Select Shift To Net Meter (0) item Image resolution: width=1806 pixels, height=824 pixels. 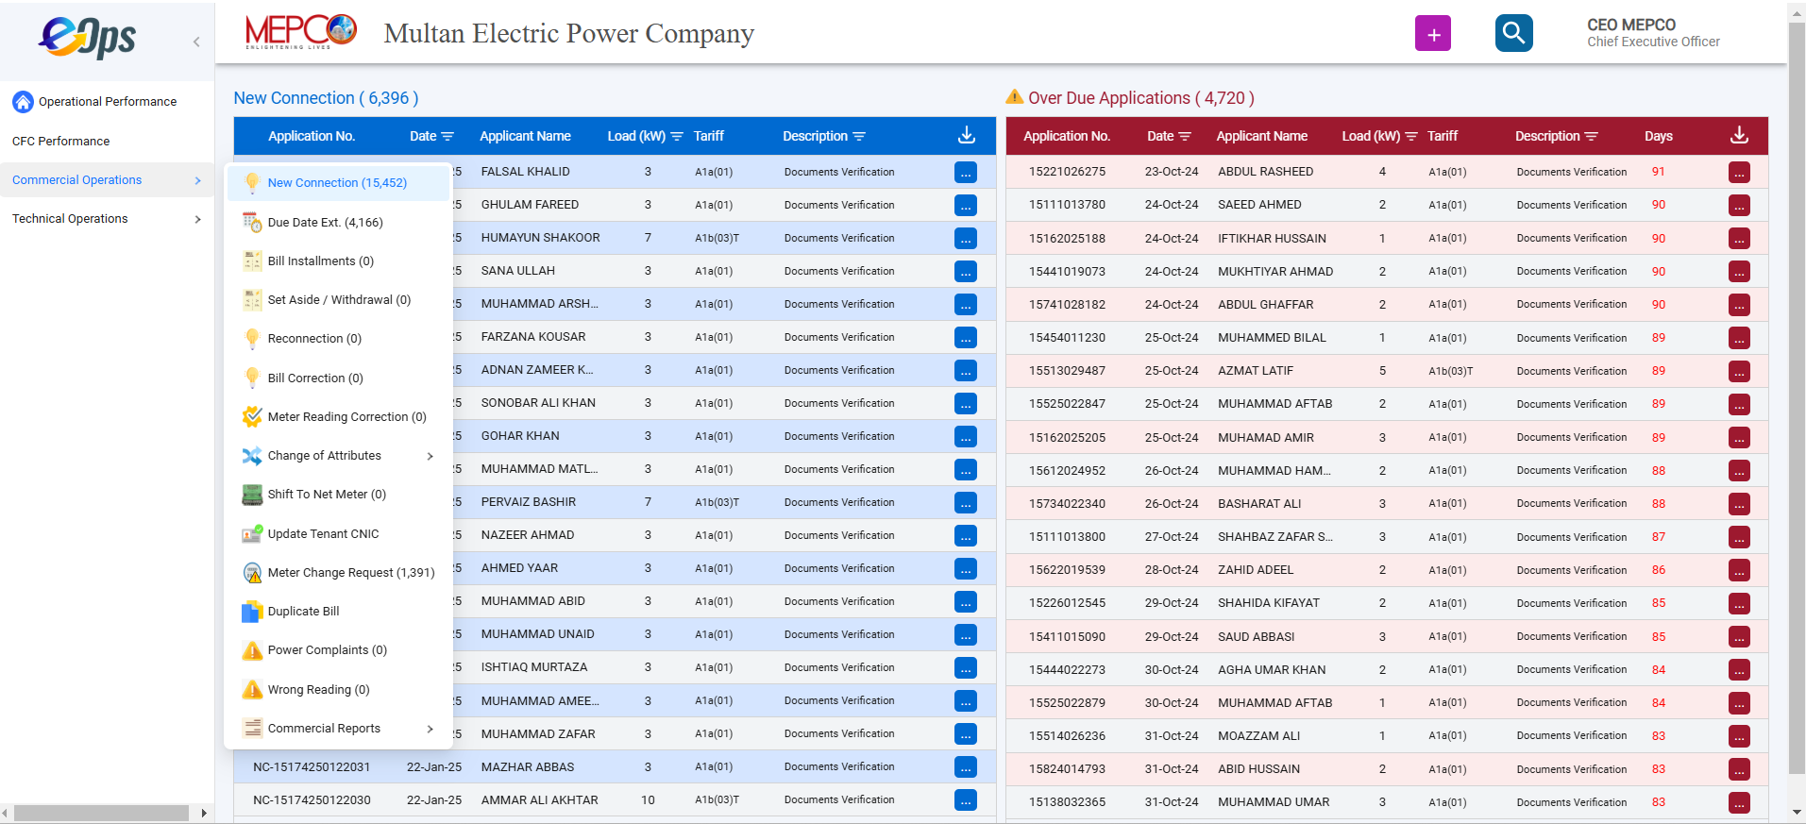[x=338, y=495]
